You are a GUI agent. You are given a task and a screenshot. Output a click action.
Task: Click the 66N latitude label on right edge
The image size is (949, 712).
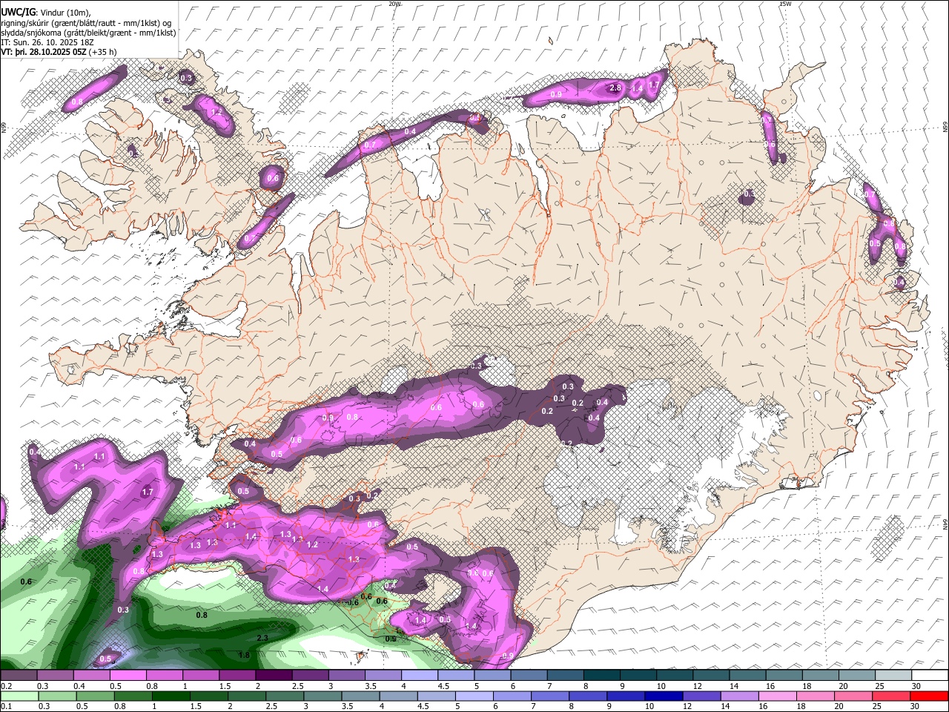pyautogui.click(x=945, y=128)
